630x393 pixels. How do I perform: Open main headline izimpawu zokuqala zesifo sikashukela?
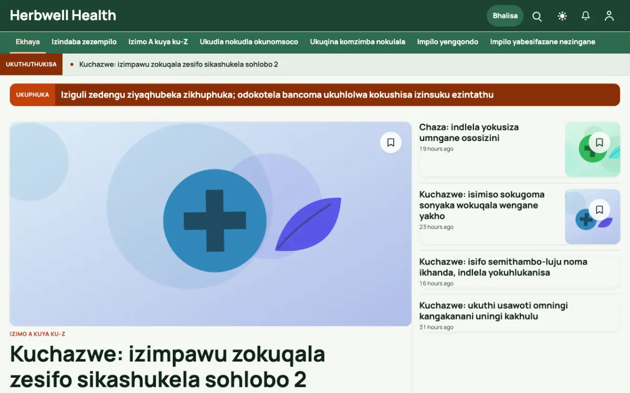click(167, 367)
